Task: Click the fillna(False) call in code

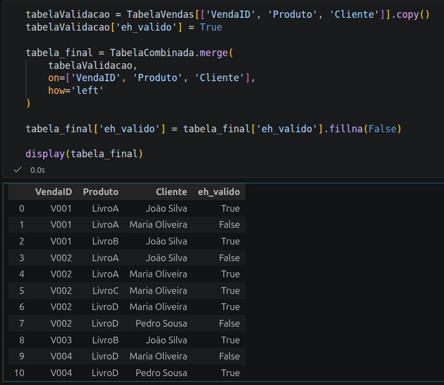Action: tap(365, 129)
